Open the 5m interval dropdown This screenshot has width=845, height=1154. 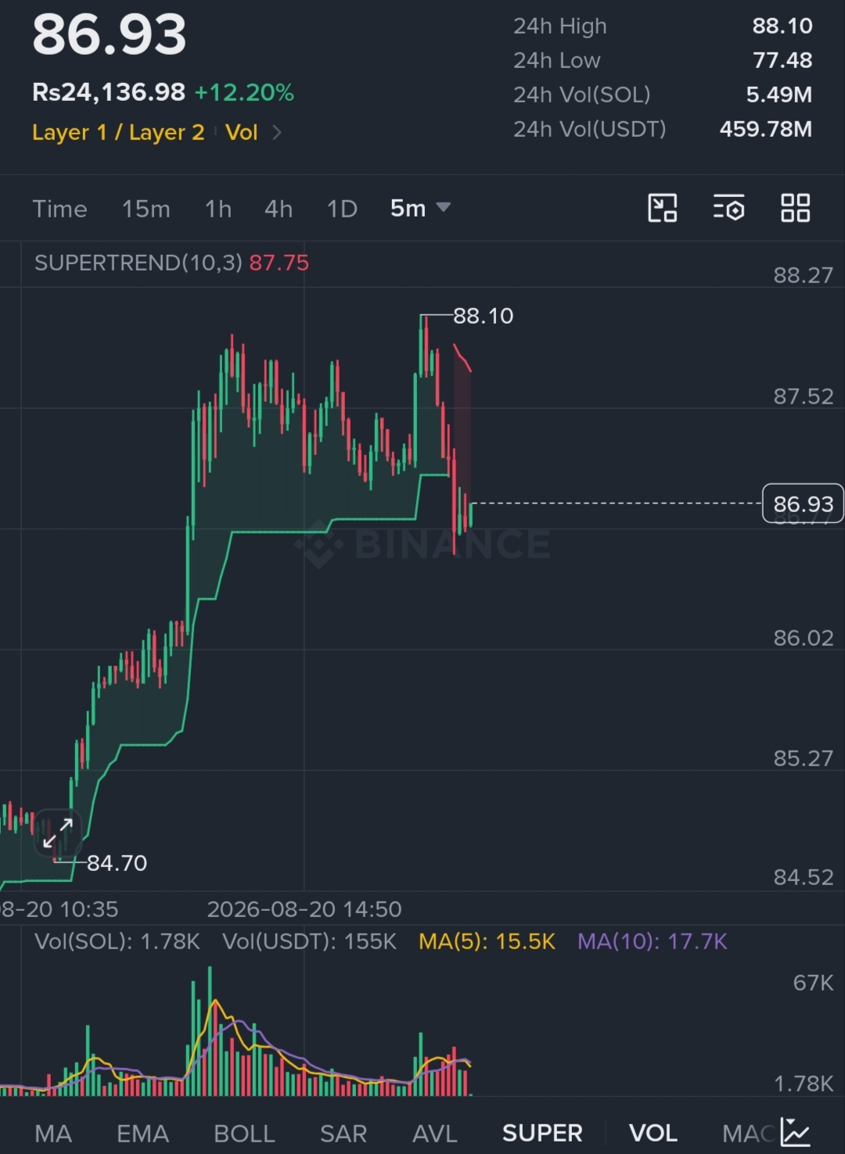click(420, 208)
